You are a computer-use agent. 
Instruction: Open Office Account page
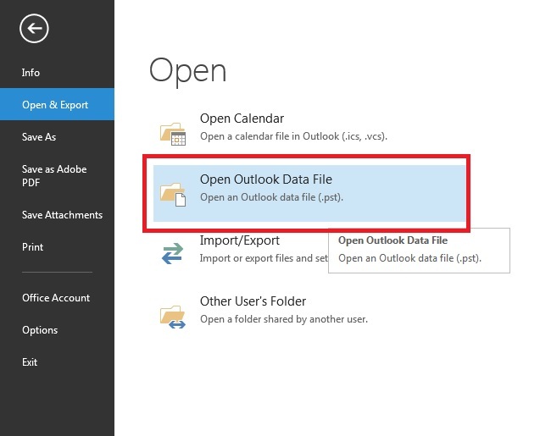57,298
